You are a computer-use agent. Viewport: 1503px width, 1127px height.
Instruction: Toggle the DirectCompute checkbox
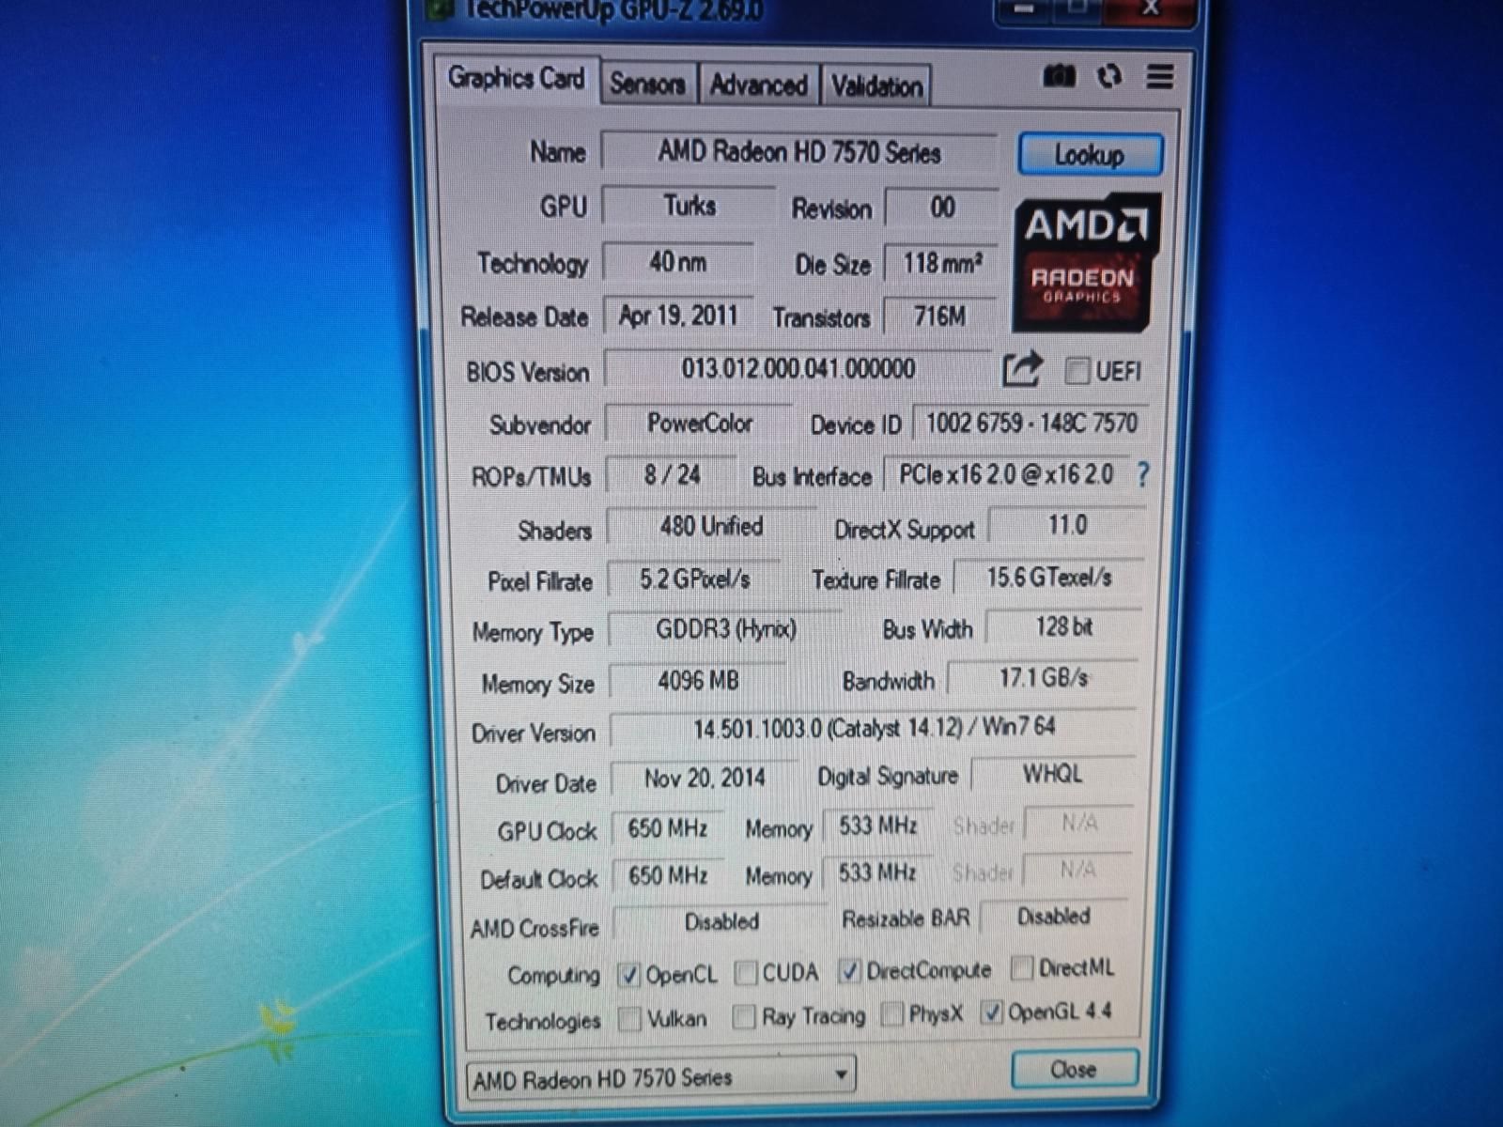click(849, 970)
